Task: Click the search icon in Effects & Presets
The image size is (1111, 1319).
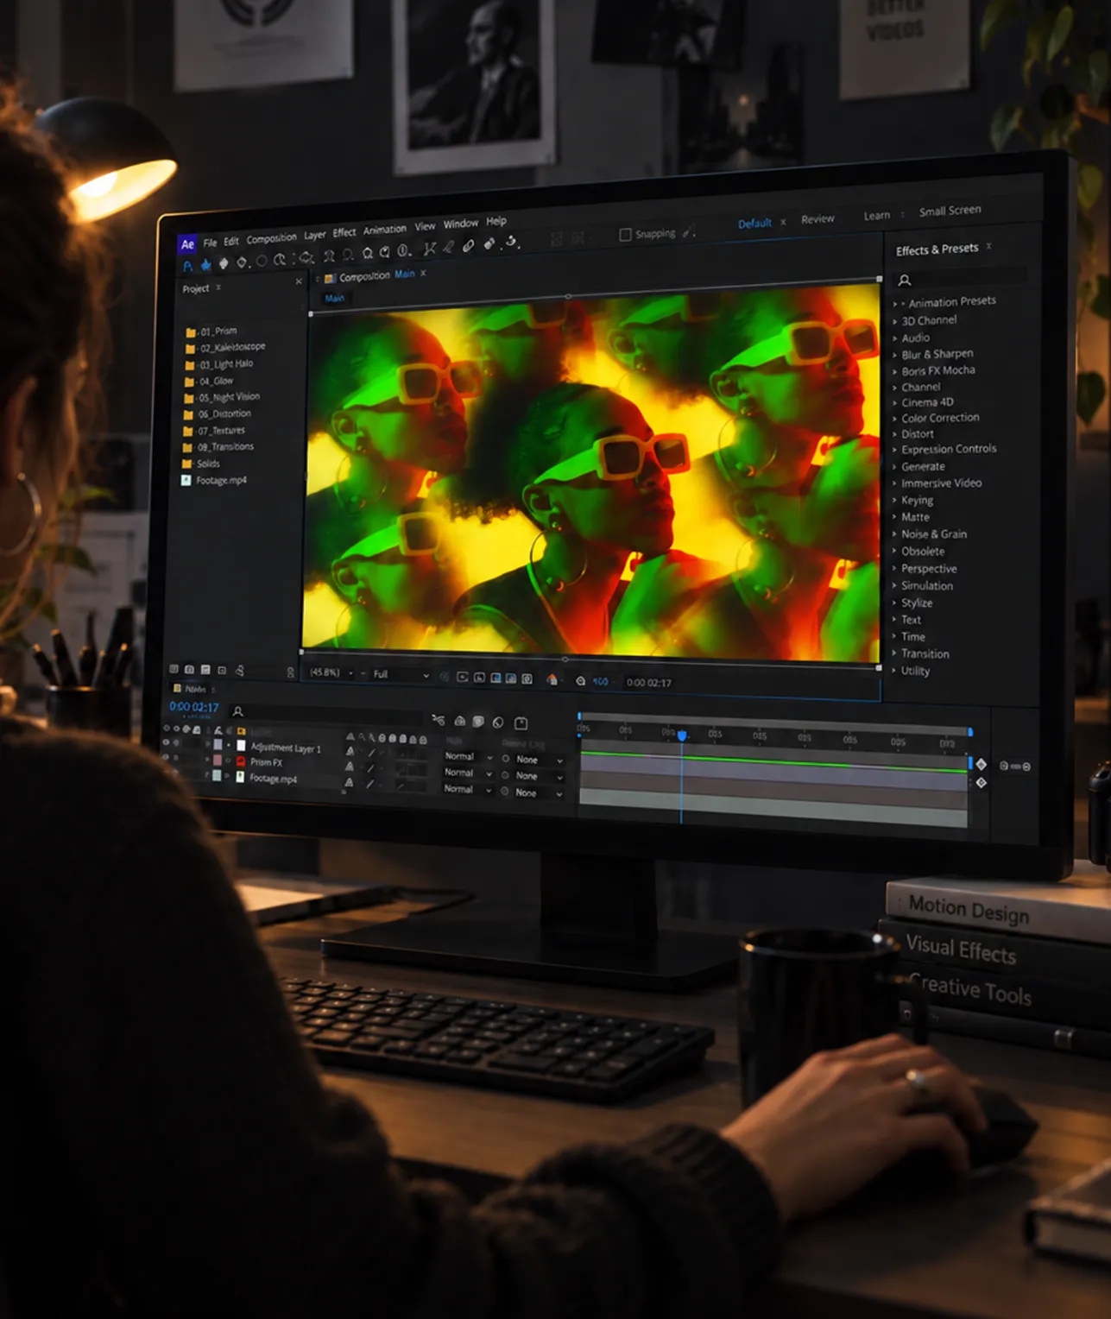Action: click(x=904, y=280)
